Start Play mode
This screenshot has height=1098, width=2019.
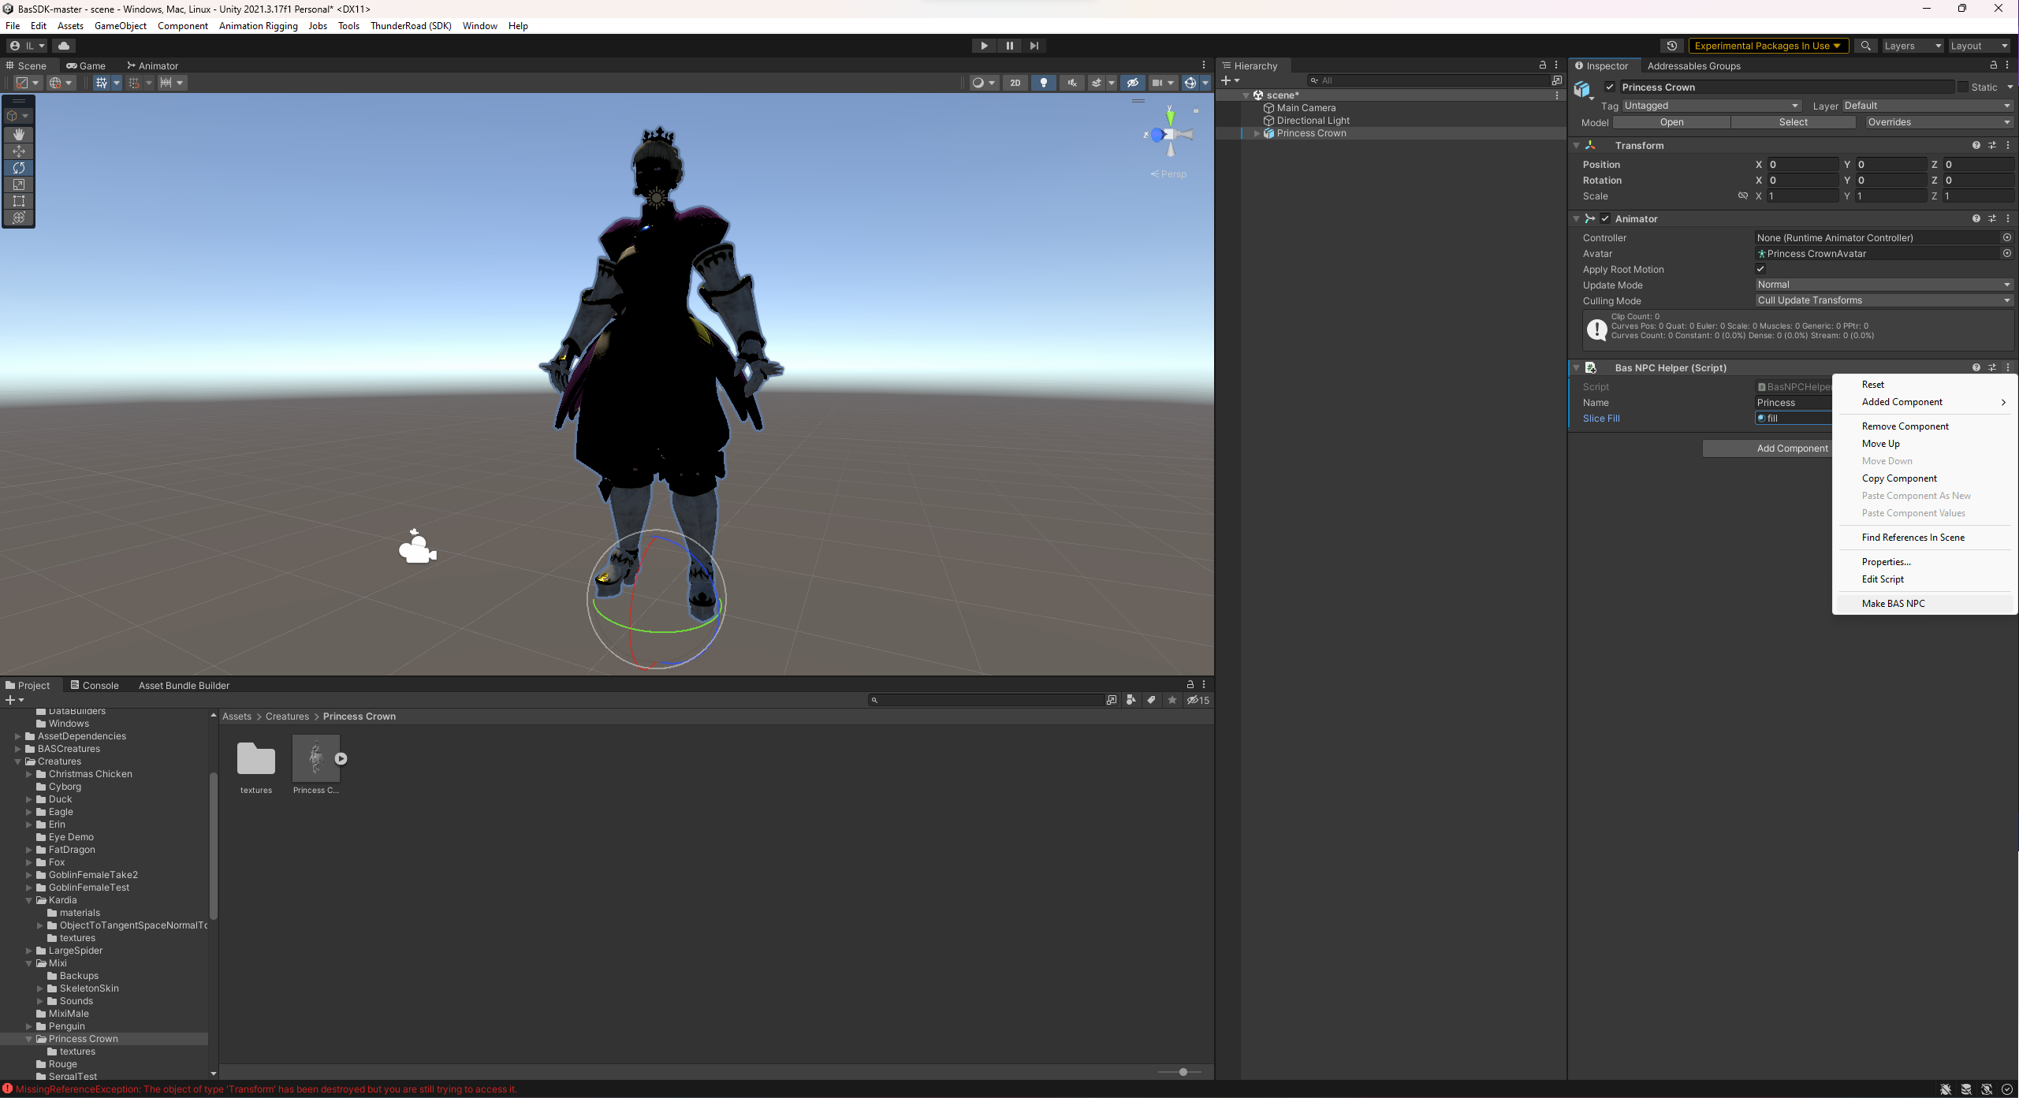[984, 46]
